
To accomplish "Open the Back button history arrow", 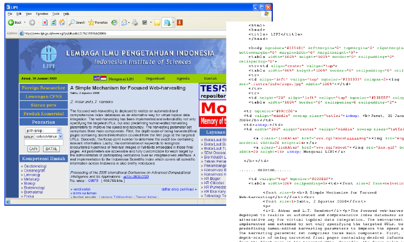I will [24, 22].
